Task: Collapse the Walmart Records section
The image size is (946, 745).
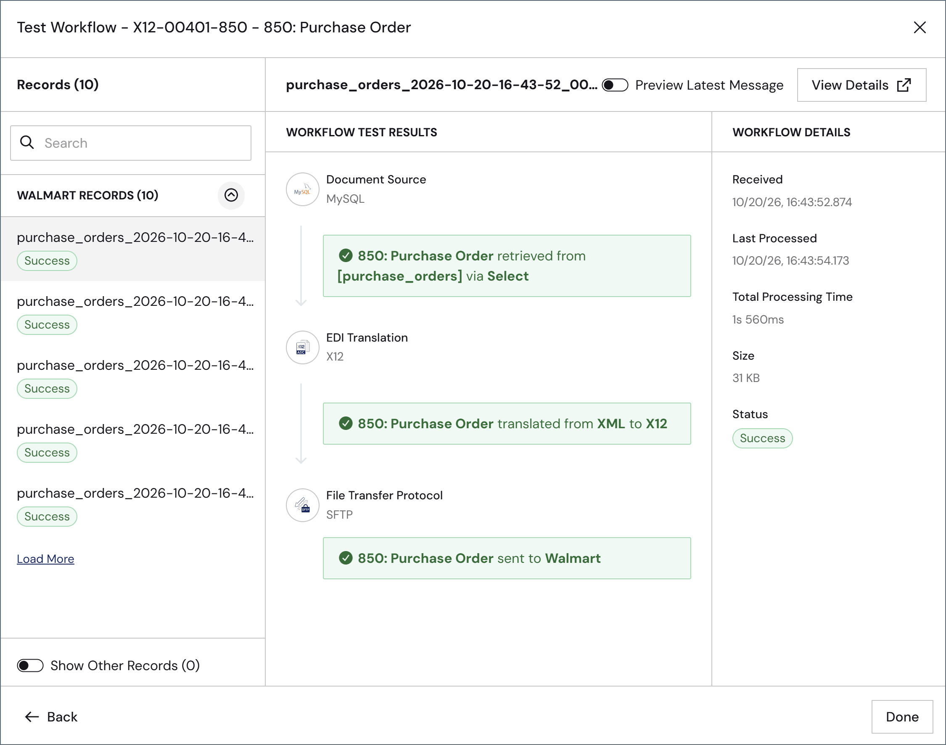Action: pyautogui.click(x=231, y=195)
